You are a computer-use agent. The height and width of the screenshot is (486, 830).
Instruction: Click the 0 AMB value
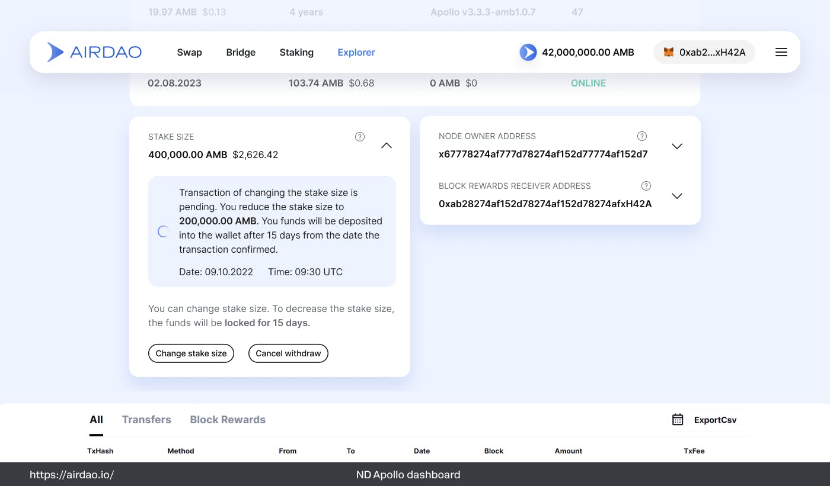pyautogui.click(x=445, y=83)
